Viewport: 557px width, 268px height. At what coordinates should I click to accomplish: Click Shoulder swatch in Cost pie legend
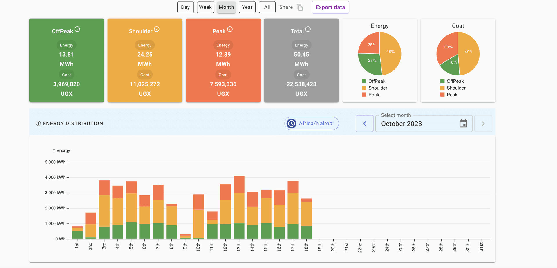click(442, 88)
